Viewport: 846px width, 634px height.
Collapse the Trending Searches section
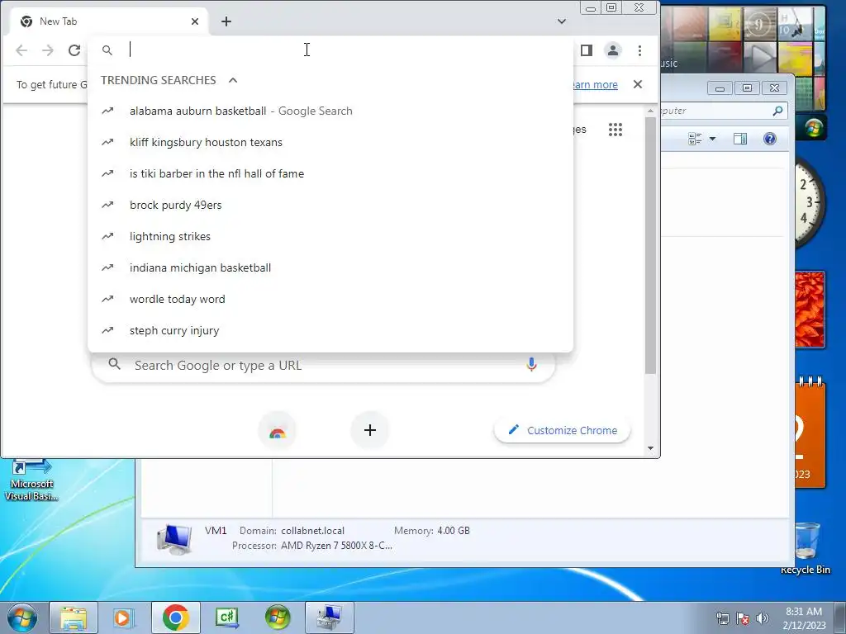233,80
